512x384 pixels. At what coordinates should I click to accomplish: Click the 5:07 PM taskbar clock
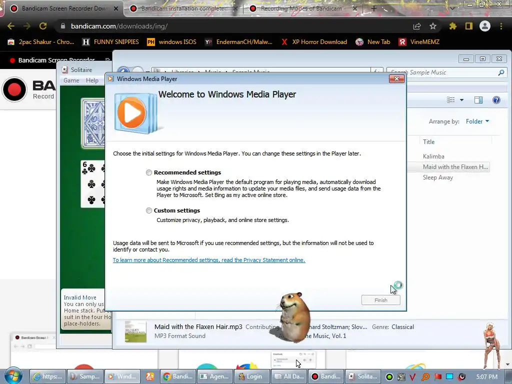487,377
